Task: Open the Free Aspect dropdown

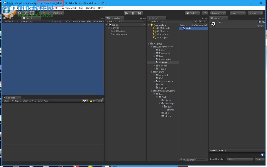Action: tap(27, 21)
